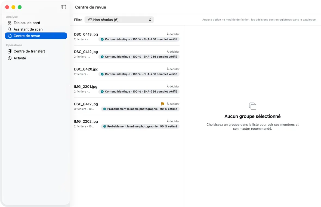The width and height of the screenshot is (321, 207).
Task: Select Centre de revue in the sidebar
Action: [36, 36]
